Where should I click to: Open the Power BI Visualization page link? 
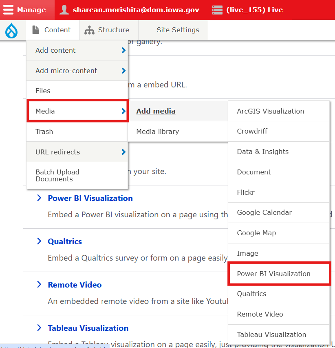pos(90,198)
